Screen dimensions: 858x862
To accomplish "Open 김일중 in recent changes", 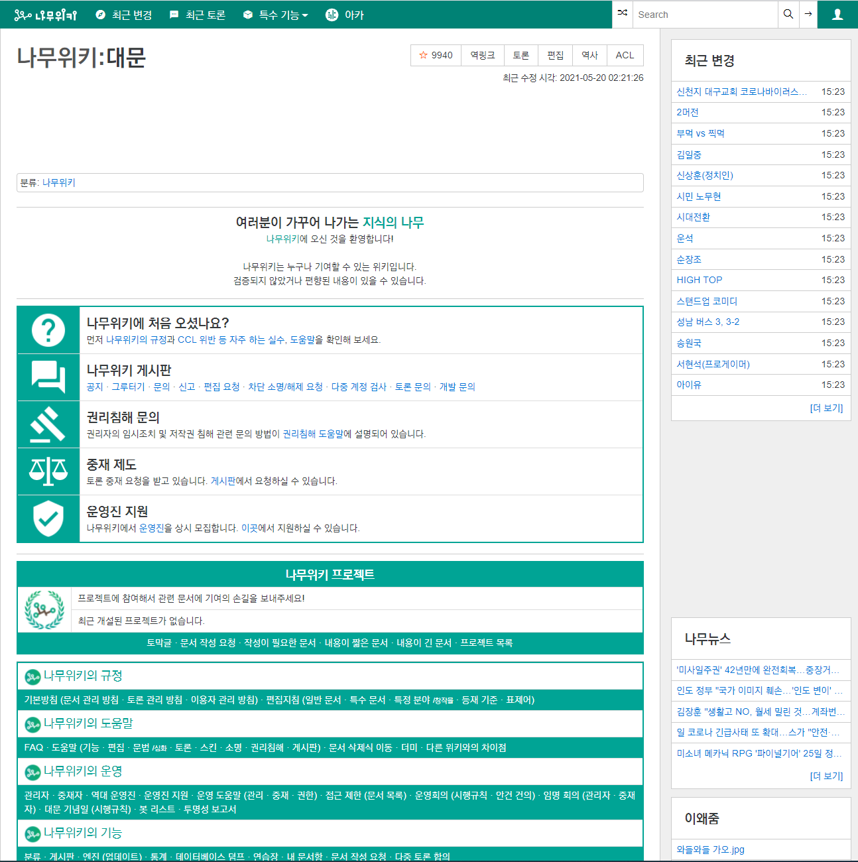I will 689,154.
